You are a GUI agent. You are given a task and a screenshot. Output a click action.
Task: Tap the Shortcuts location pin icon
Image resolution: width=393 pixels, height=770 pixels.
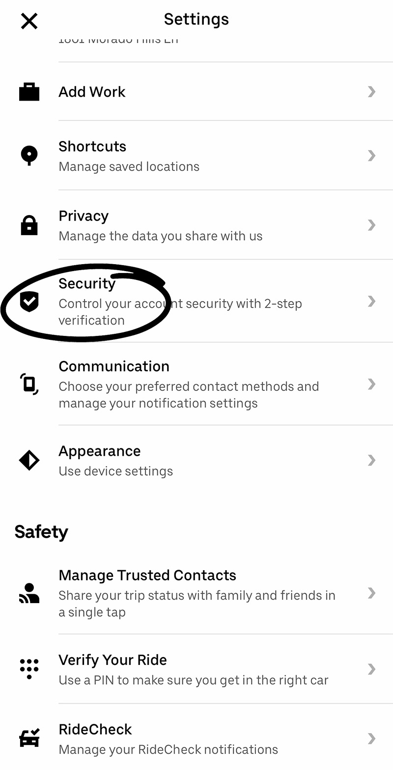29,155
